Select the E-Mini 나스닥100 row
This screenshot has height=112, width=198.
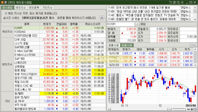[x=60, y=55]
